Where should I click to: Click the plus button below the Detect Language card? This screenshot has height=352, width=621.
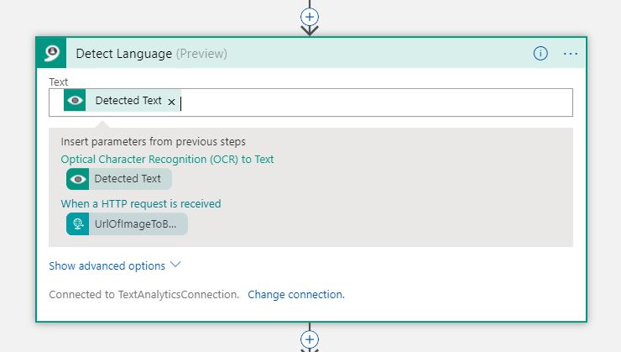tap(310, 339)
